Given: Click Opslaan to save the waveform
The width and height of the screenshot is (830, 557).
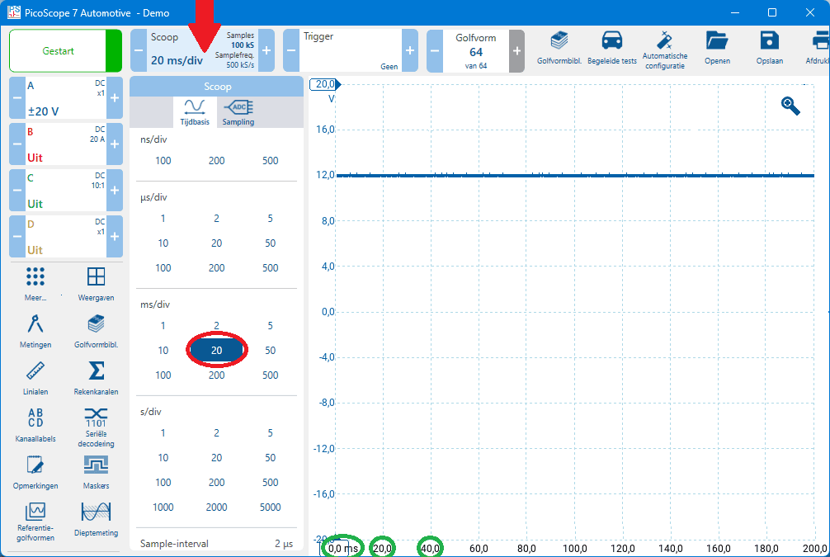Looking at the screenshot, I should (x=769, y=49).
